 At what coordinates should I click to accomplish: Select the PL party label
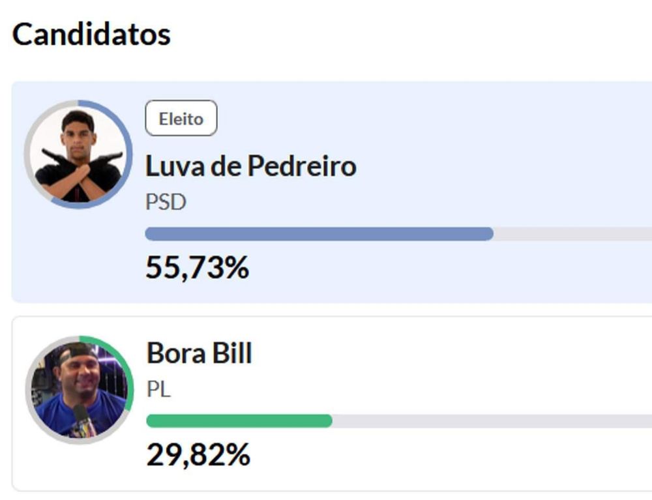tap(158, 390)
